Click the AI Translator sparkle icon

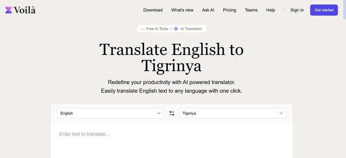176,28
